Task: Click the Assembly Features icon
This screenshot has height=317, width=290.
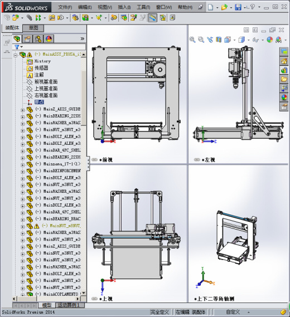Action: pyautogui.click(x=85, y=18)
